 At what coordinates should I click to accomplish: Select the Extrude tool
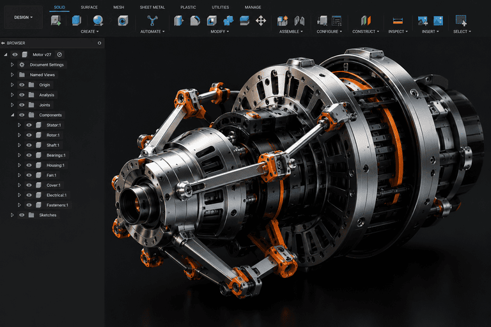click(77, 20)
